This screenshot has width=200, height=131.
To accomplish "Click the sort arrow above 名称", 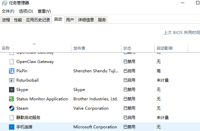I will [34, 44].
